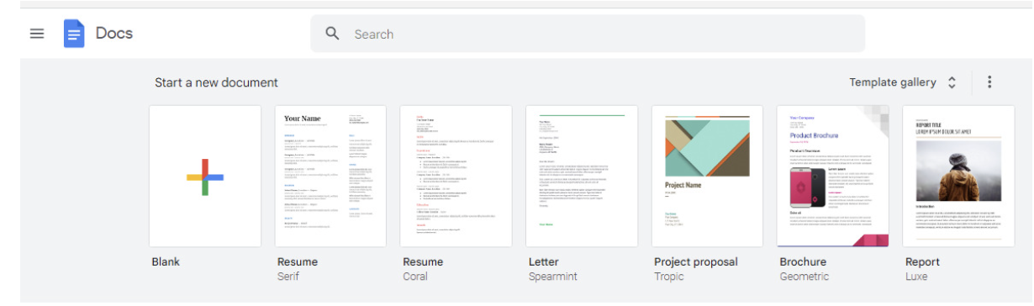1034x306 pixels.
Task: Click the Project proposal label text
Action: click(x=696, y=261)
